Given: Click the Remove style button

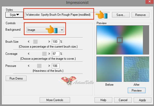Looking at the screenshot, I should [140, 15].
